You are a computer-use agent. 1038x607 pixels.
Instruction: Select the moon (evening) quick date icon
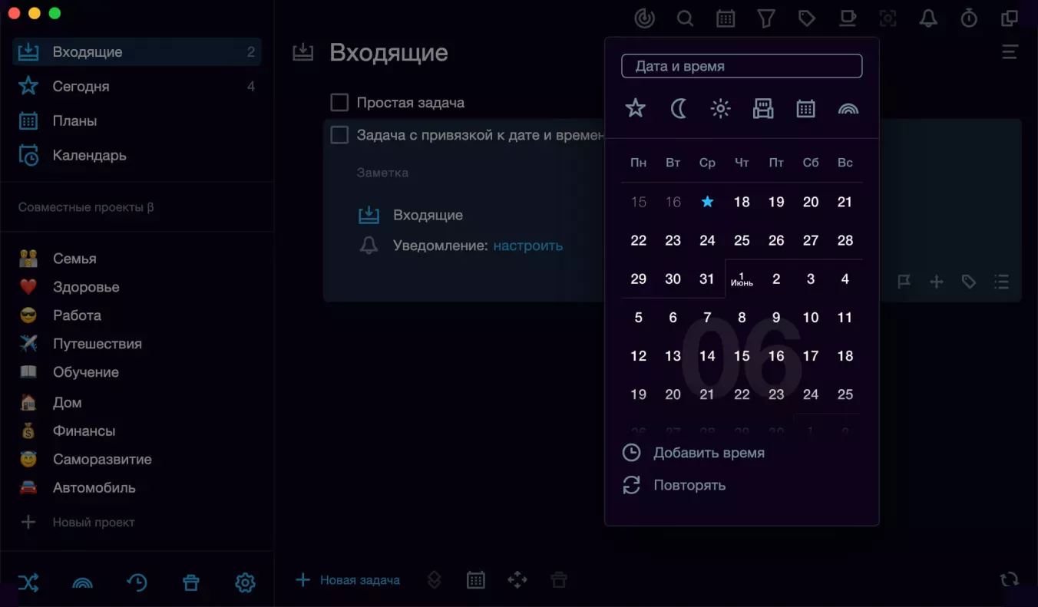point(679,109)
